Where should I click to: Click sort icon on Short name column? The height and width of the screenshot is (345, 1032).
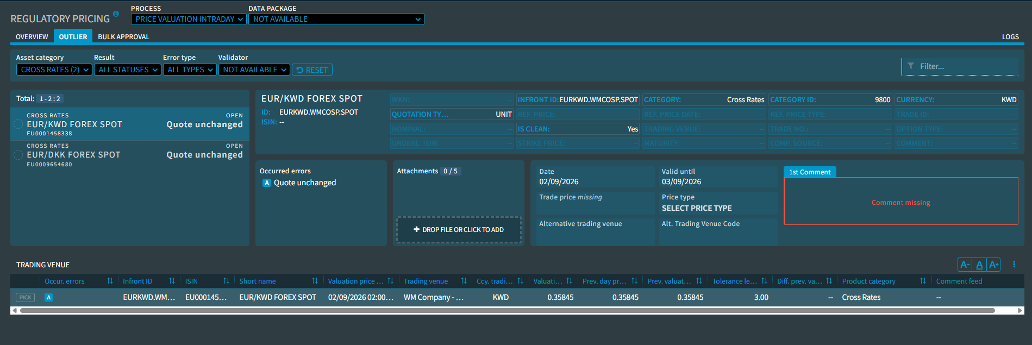coord(315,281)
